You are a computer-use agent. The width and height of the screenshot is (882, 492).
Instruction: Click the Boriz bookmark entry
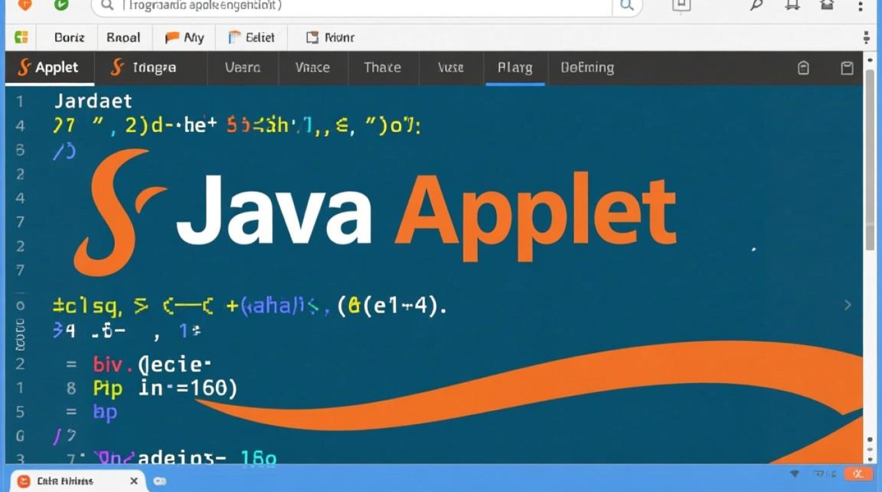tap(68, 37)
